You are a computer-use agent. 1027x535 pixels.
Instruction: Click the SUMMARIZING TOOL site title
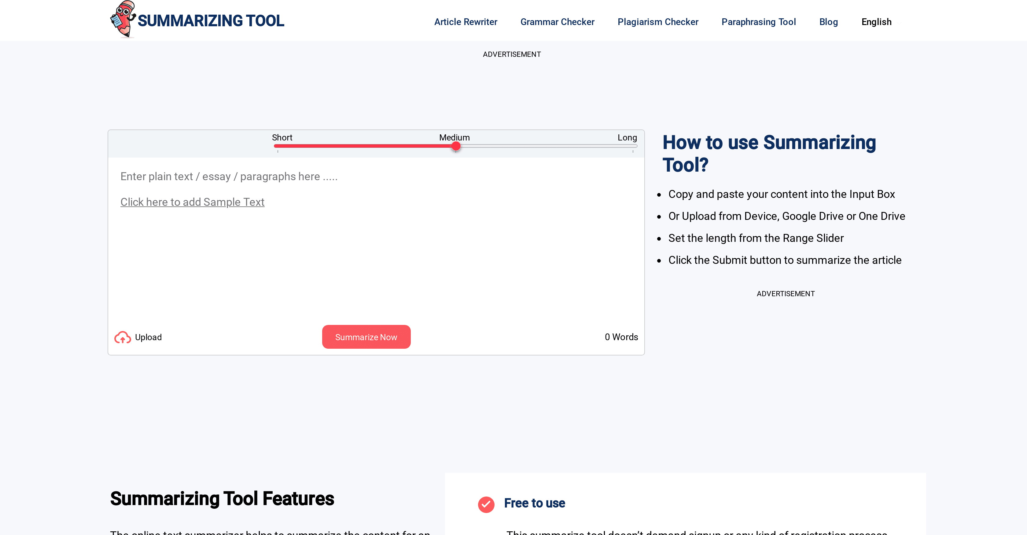click(x=211, y=21)
